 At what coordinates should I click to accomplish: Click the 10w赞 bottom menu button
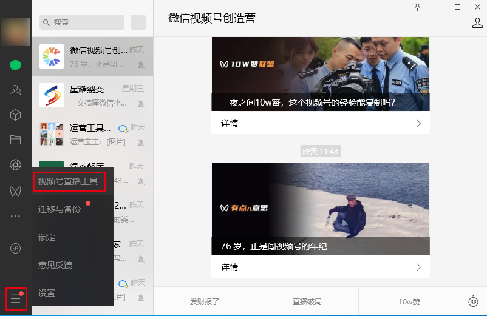click(x=409, y=301)
